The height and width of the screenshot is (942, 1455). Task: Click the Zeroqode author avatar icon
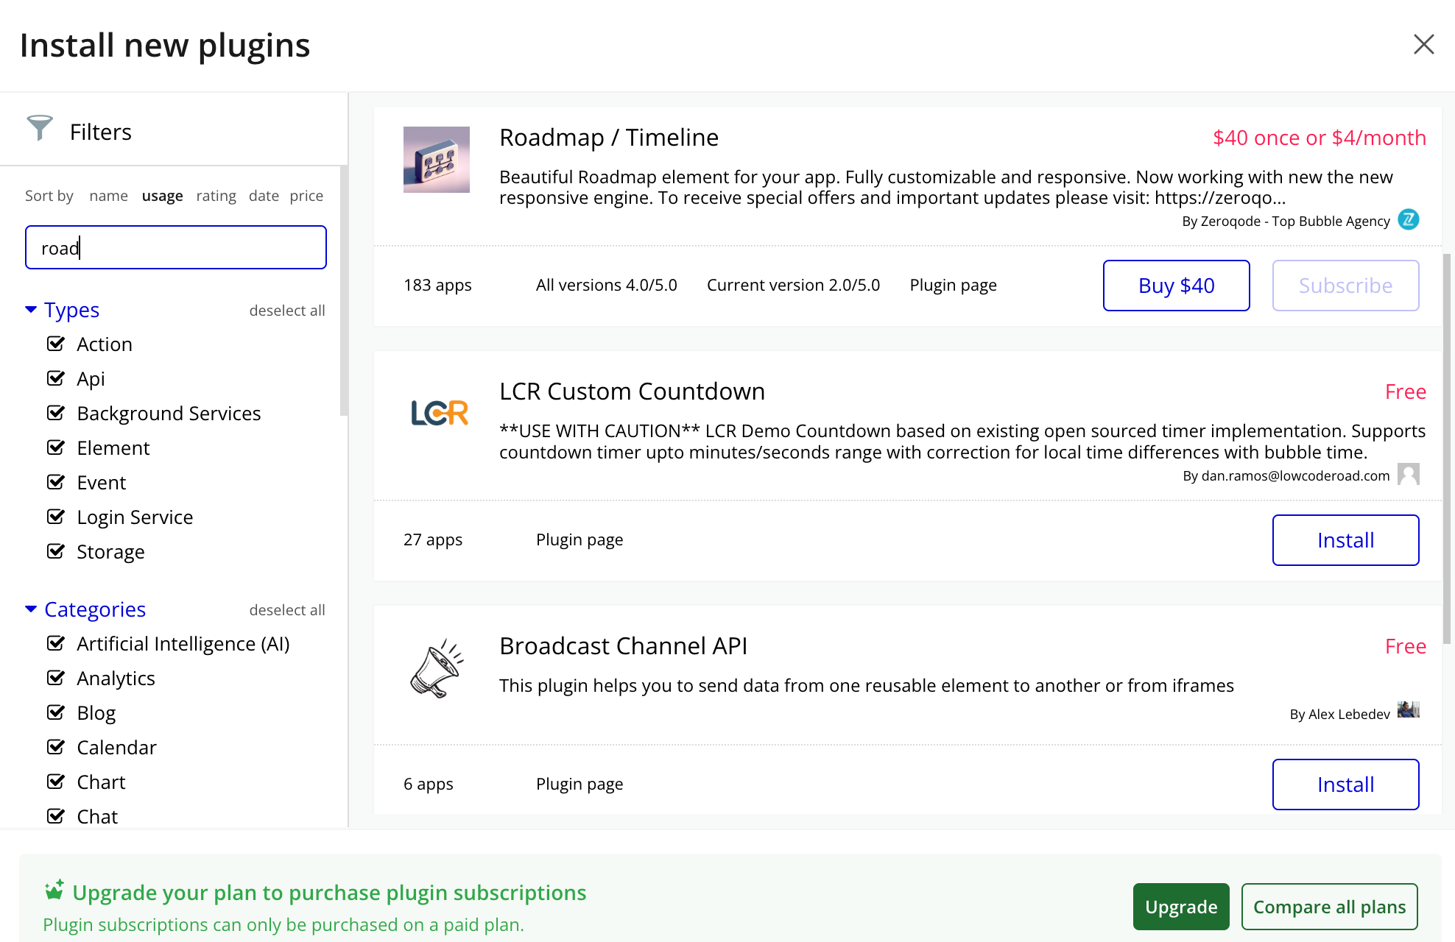pos(1409,219)
